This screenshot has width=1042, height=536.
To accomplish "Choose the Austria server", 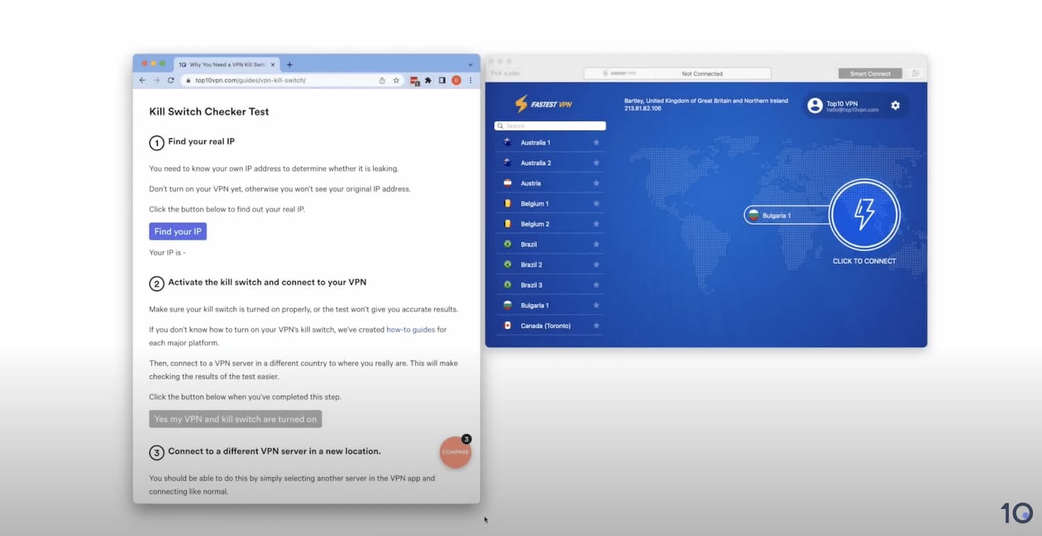I will pyautogui.click(x=549, y=183).
